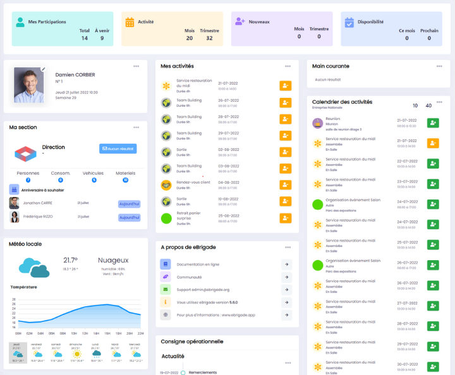The width and height of the screenshot is (455, 375).
Task: Click Aujourd'hui button for Frédérique RIZZO
Action: click(129, 218)
